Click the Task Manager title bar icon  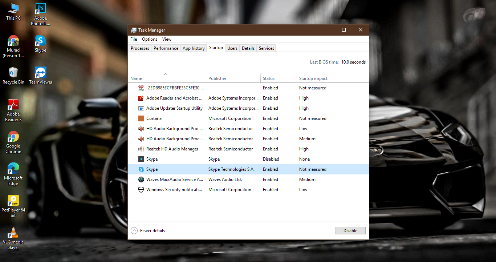tap(134, 30)
